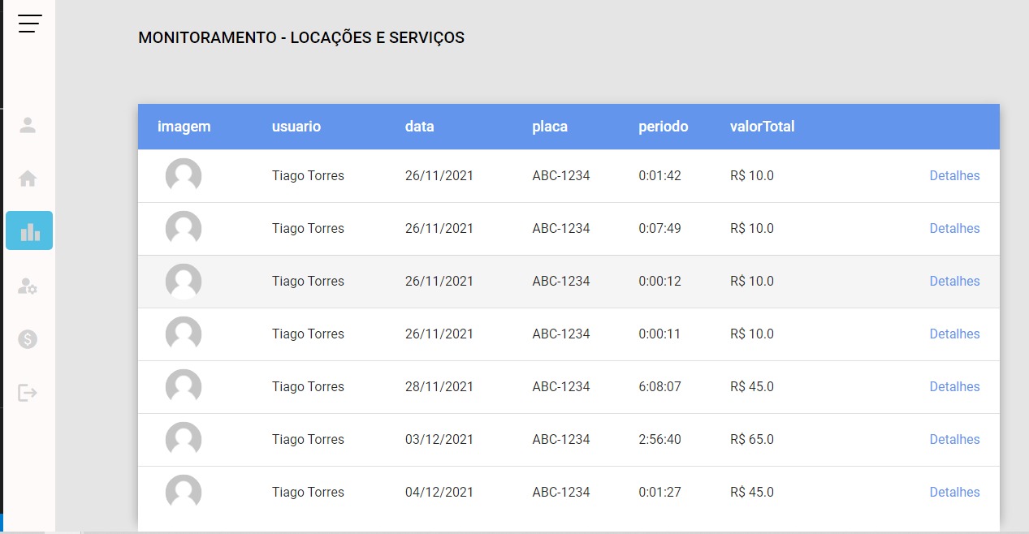Navigate using the home icon
The width and height of the screenshot is (1029, 534).
point(29,178)
